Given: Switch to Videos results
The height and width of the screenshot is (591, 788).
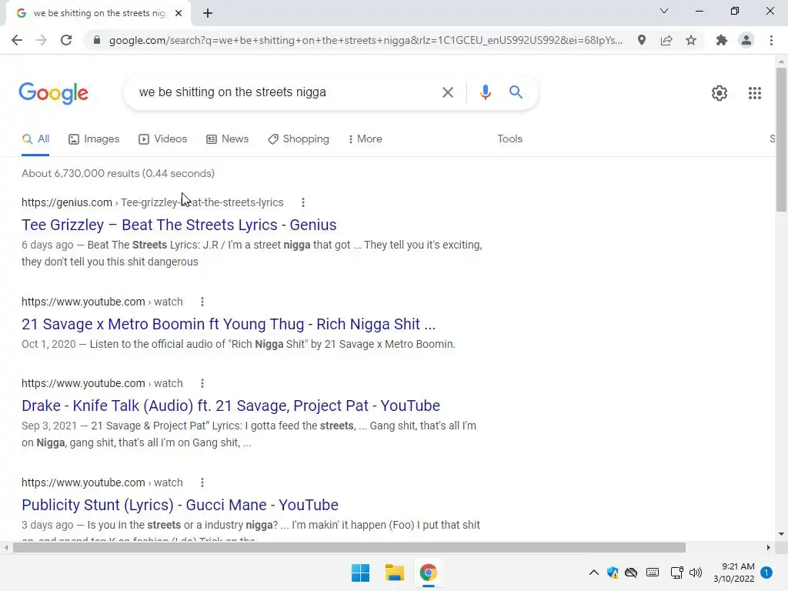Looking at the screenshot, I should [x=163, y=139].
